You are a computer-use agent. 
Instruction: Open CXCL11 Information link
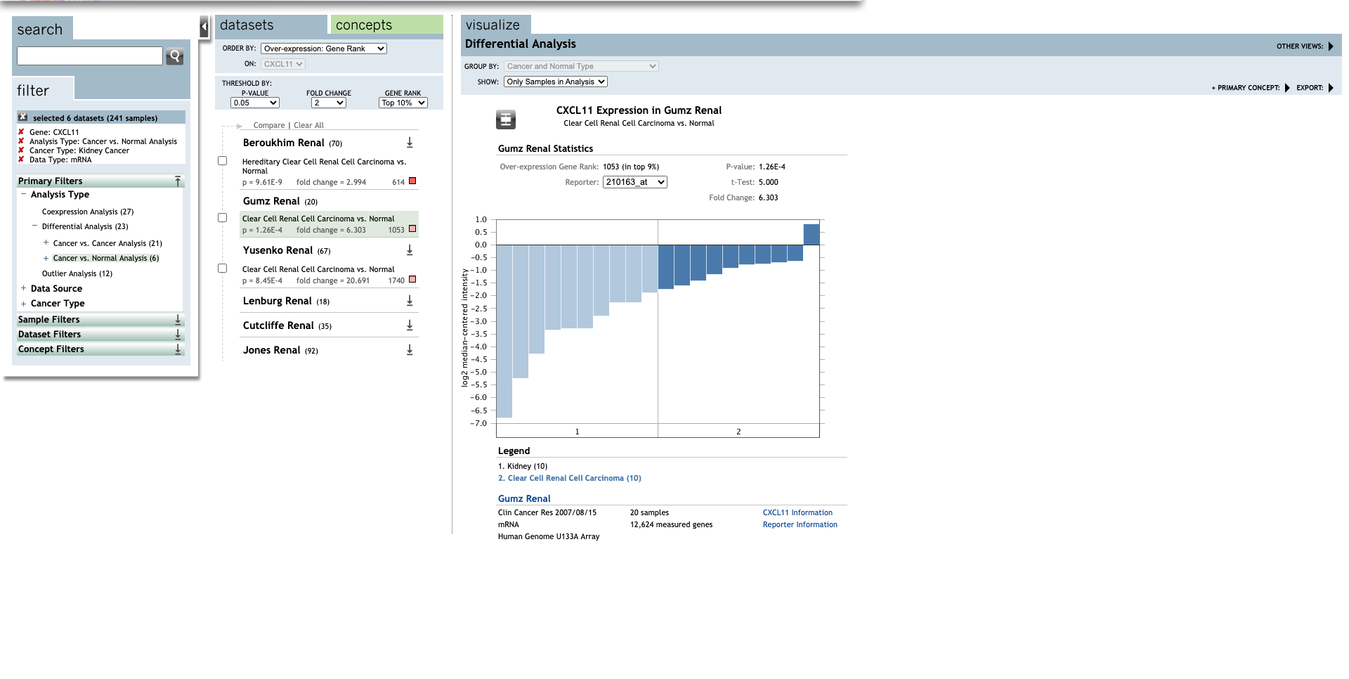coord(797,512)
